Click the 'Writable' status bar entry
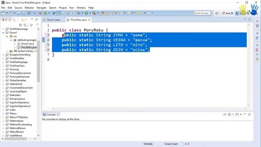Viewport: 261px width, 147px height. pyautogui.click(x=148, y=144)
